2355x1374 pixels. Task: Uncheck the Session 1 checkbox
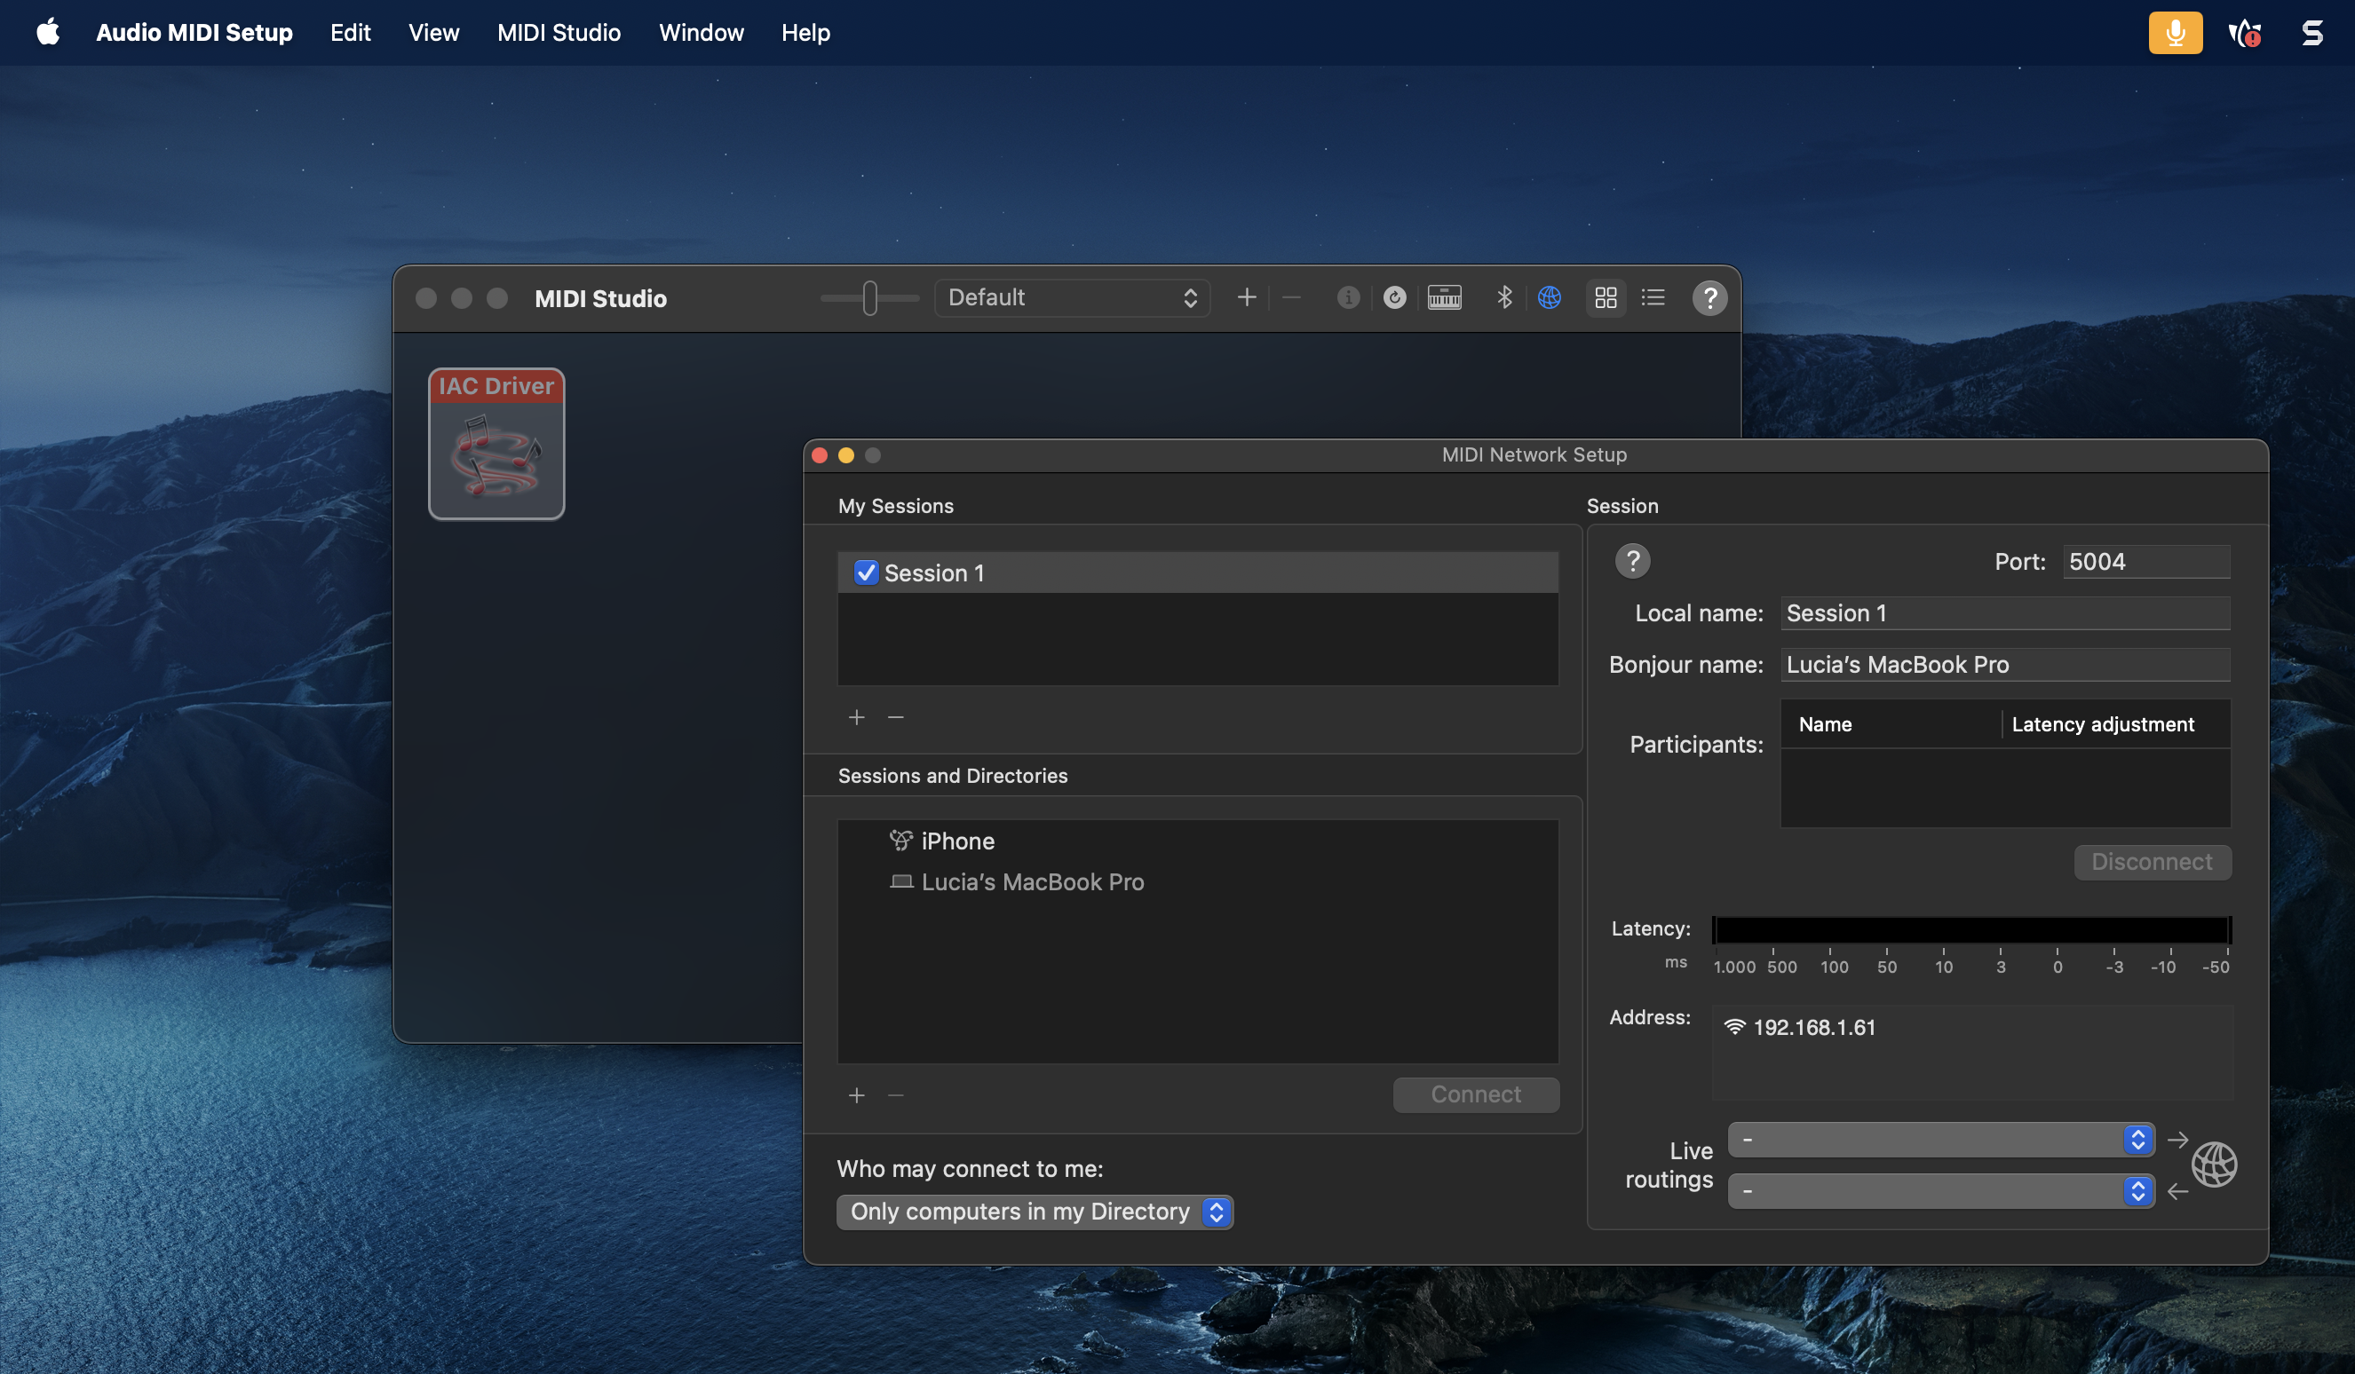(x=866, y=572)
